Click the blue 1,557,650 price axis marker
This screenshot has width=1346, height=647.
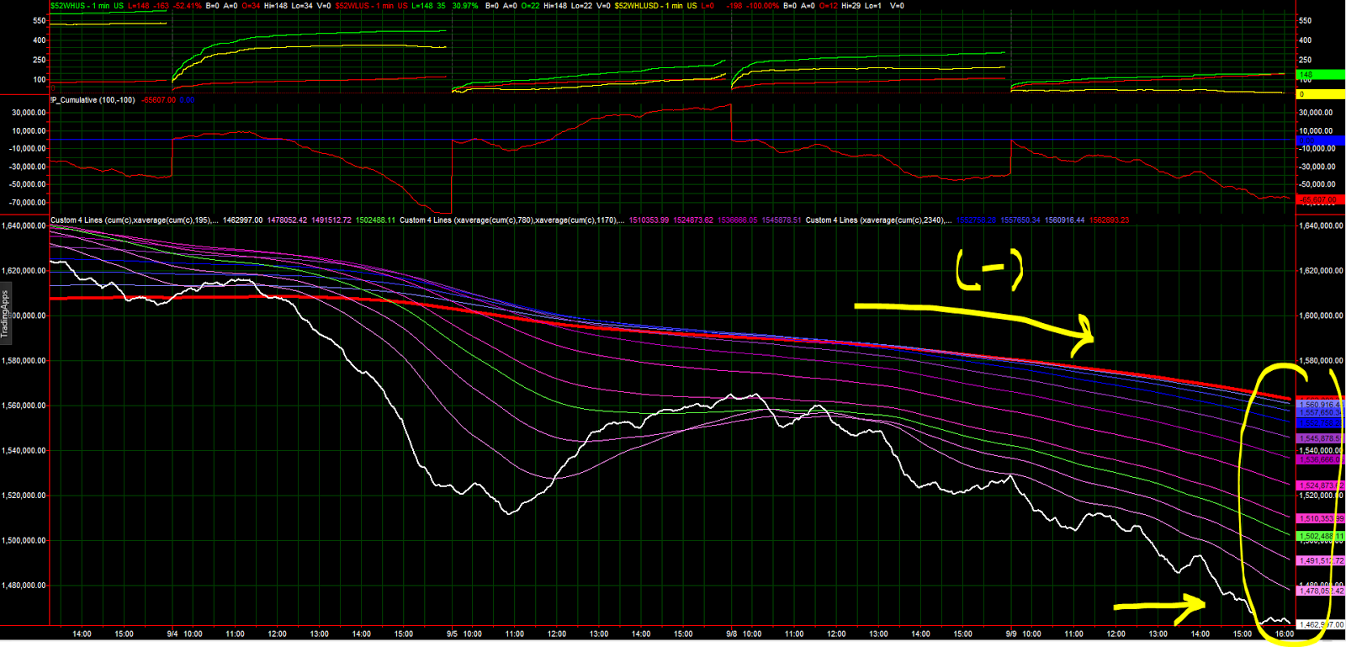(1320, 413)
